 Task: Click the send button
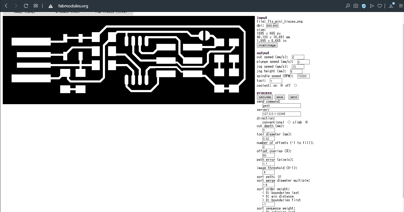pos(294,97)
